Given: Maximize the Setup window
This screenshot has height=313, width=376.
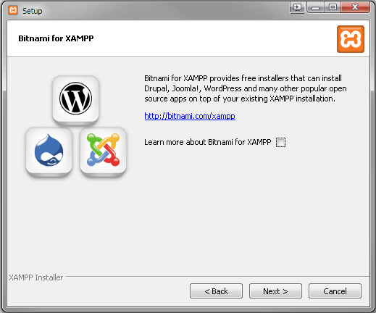Looking at the screenshot, I should click(x=333, y=7).
